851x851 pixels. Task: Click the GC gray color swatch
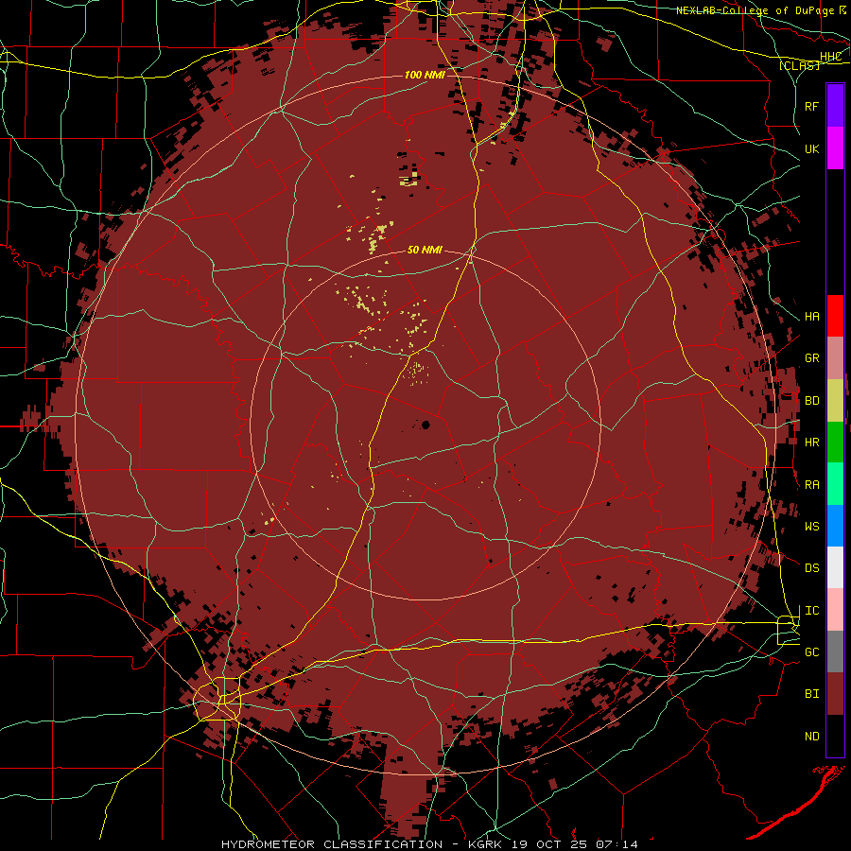click(x=835, y=651)
